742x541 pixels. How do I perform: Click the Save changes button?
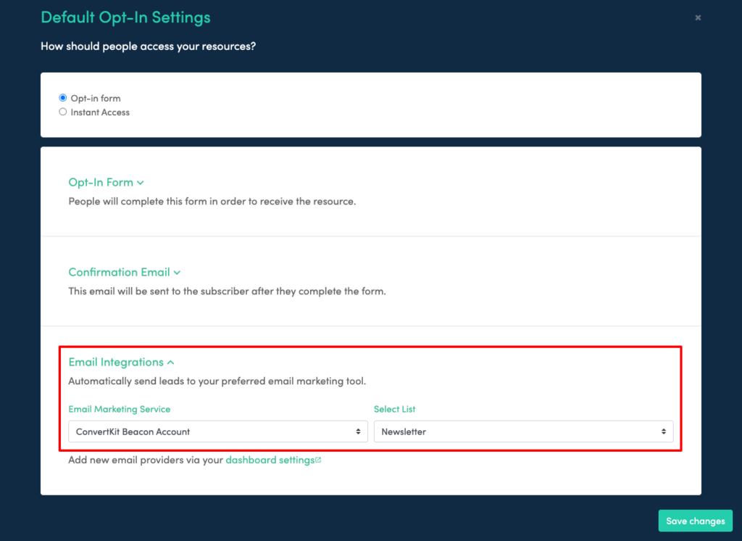click(695, 521)
